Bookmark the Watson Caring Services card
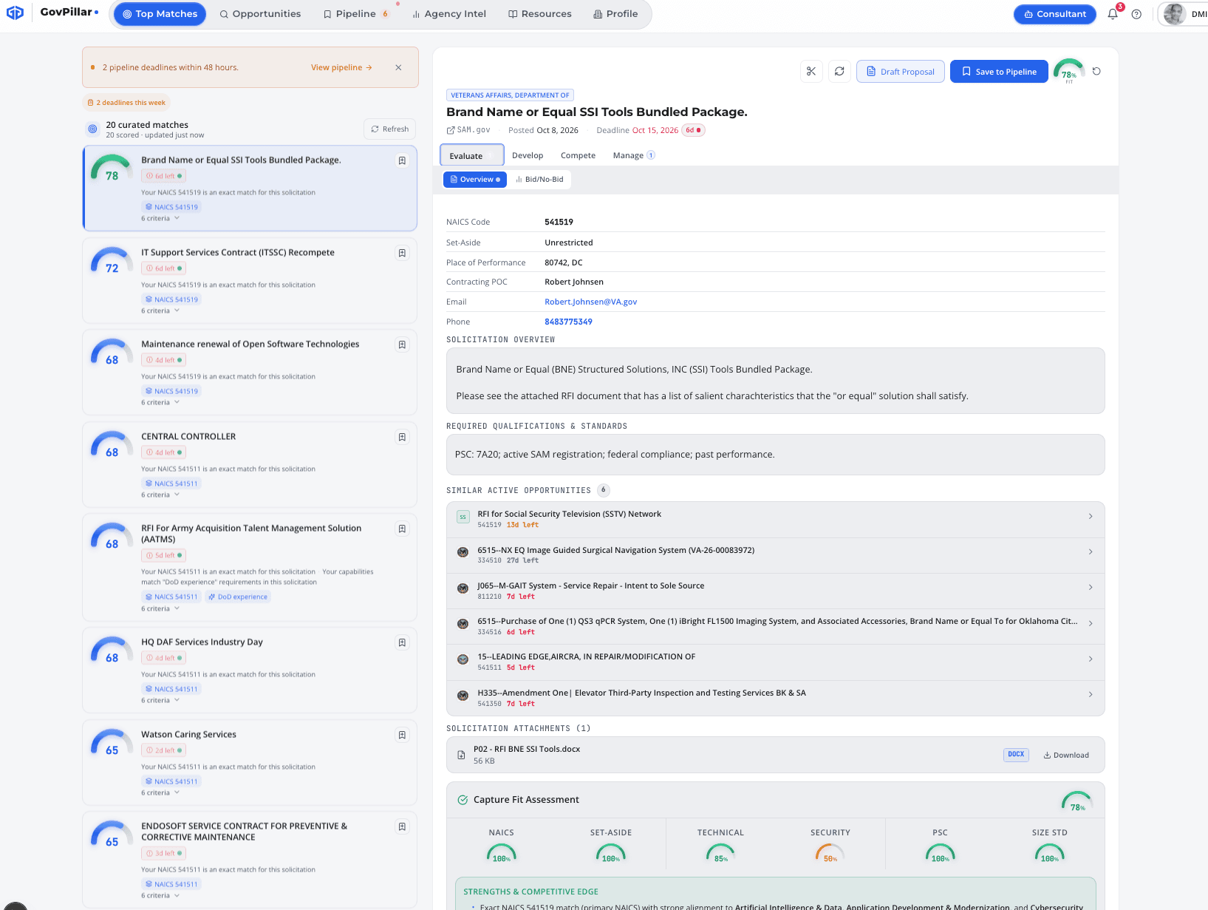1208x910 pixels. [402, 735]
